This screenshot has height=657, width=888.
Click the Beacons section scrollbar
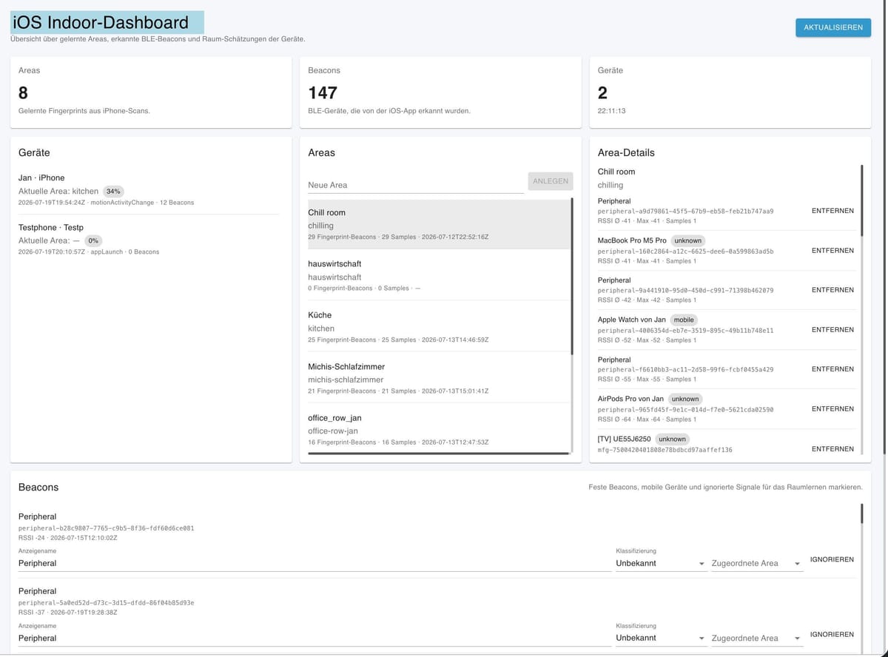(861, 513)
